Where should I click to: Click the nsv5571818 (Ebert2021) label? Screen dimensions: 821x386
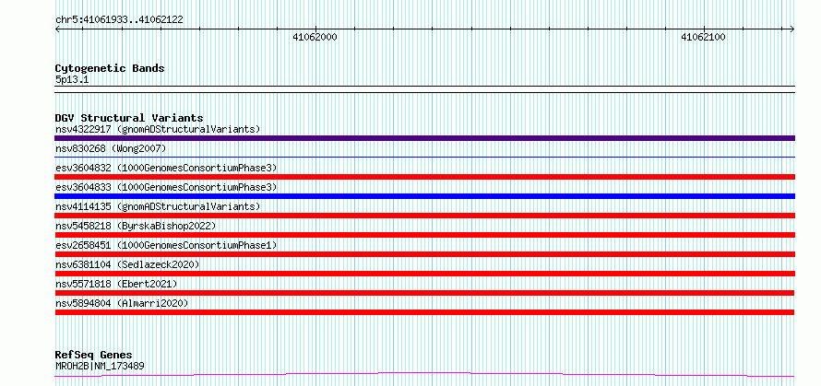116,284
